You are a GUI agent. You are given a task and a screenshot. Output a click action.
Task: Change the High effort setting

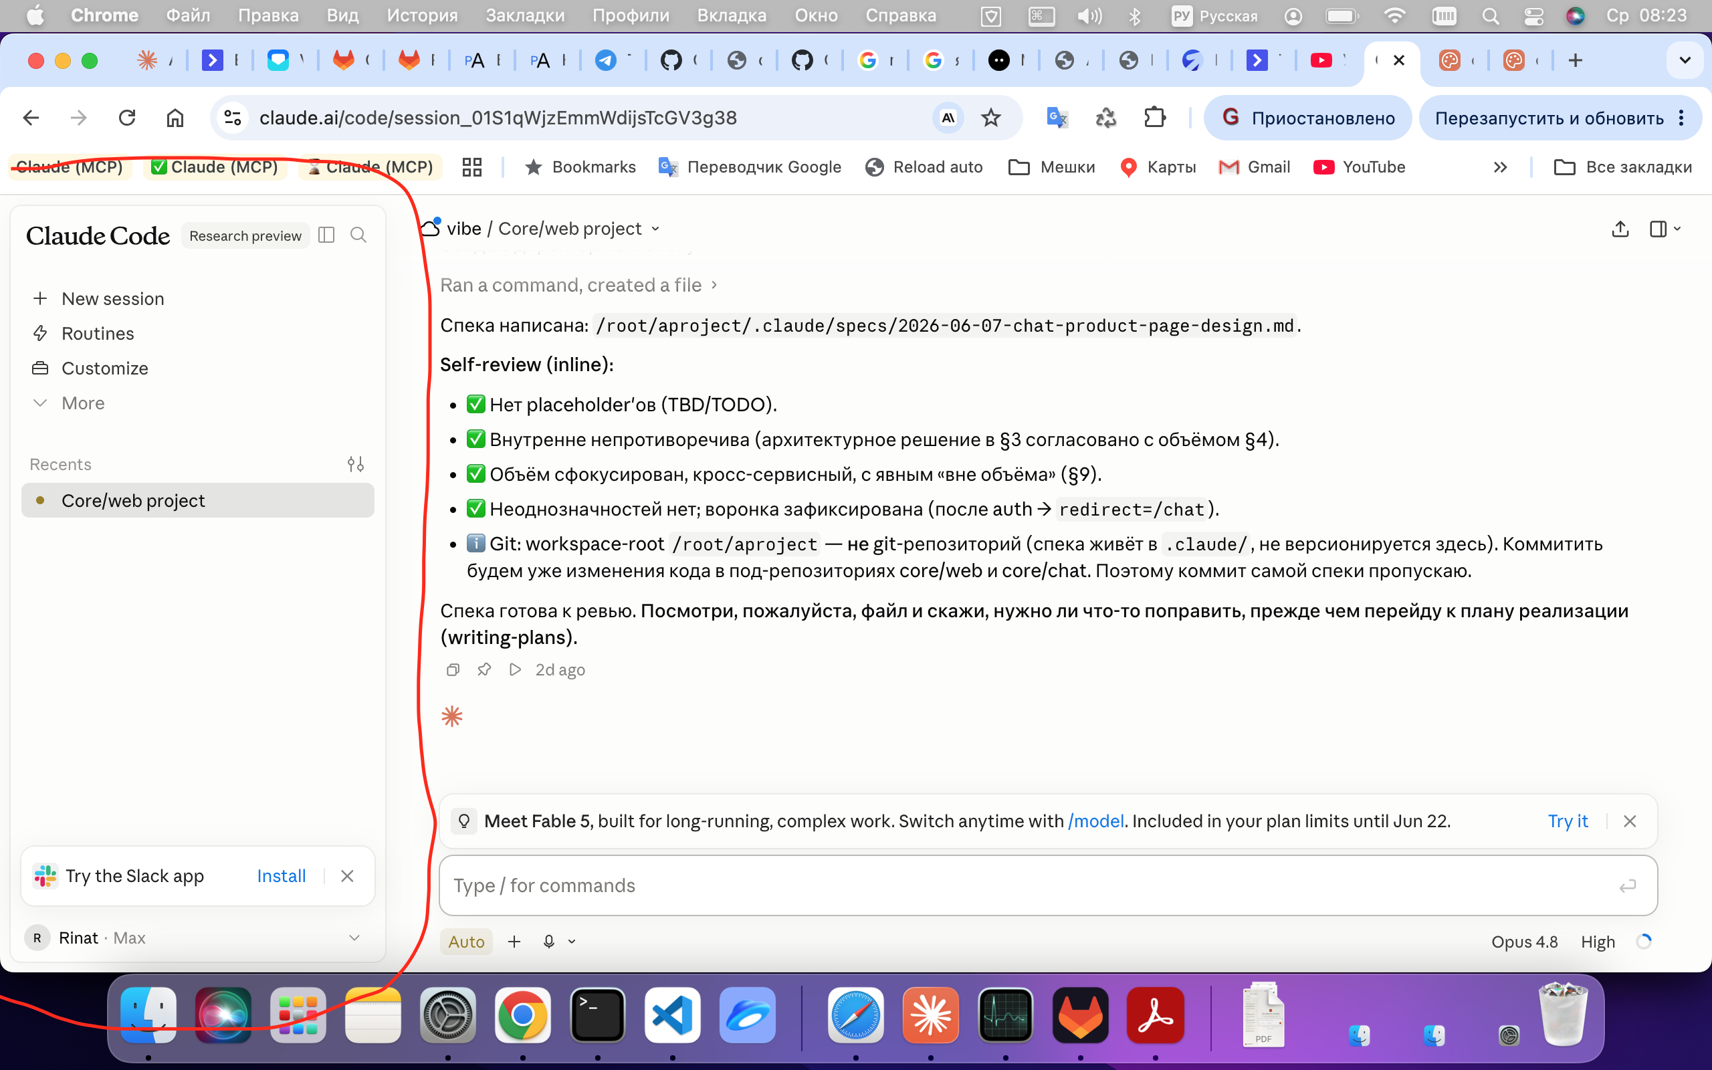pos(1598,941)
